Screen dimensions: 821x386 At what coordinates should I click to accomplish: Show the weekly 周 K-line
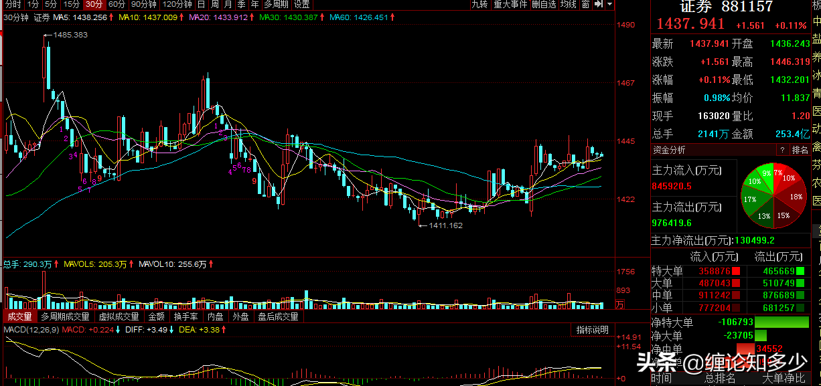[214, 4]
